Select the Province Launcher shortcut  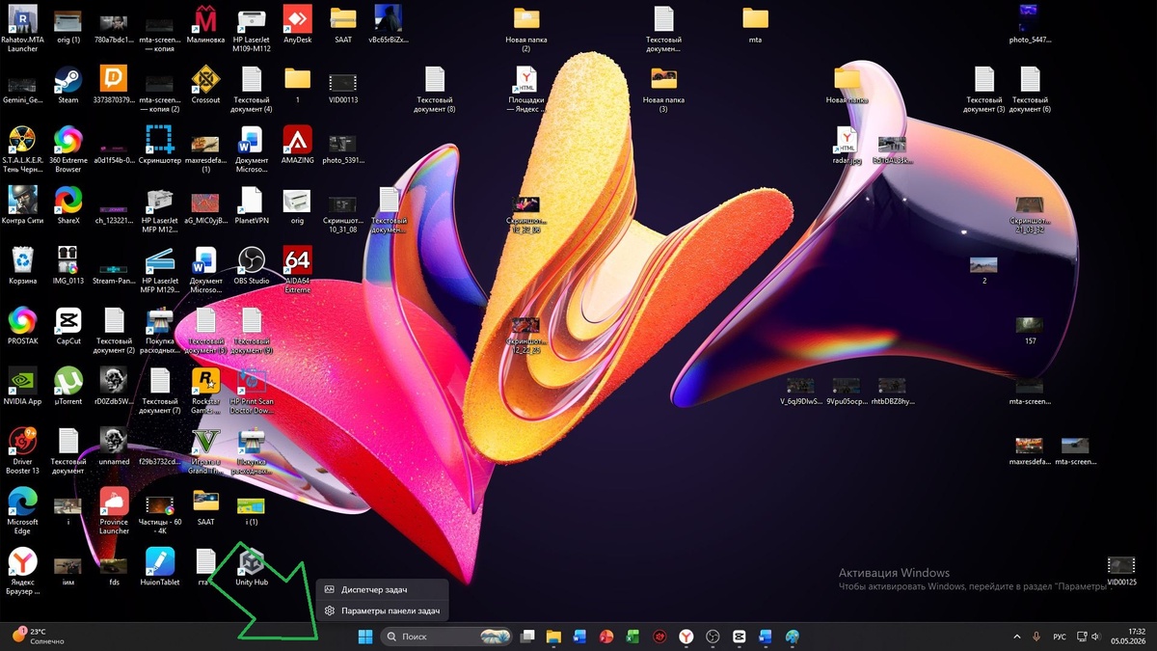coord(114,511)
